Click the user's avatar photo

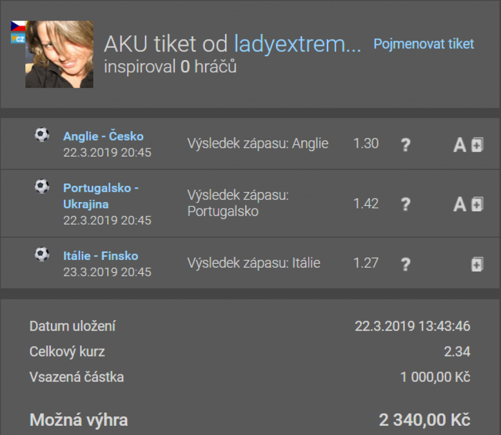[59, 54]
